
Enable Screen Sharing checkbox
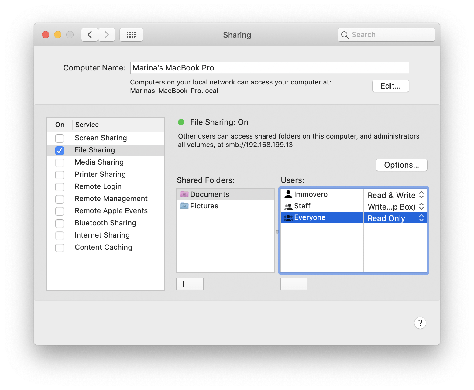click(x=60, y=138)
